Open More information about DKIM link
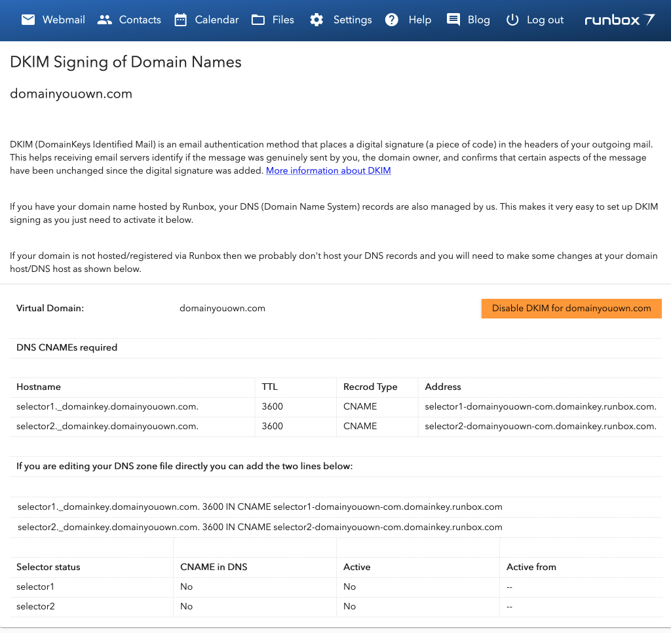This screenshot has height=633, width=671. [328, 171]
